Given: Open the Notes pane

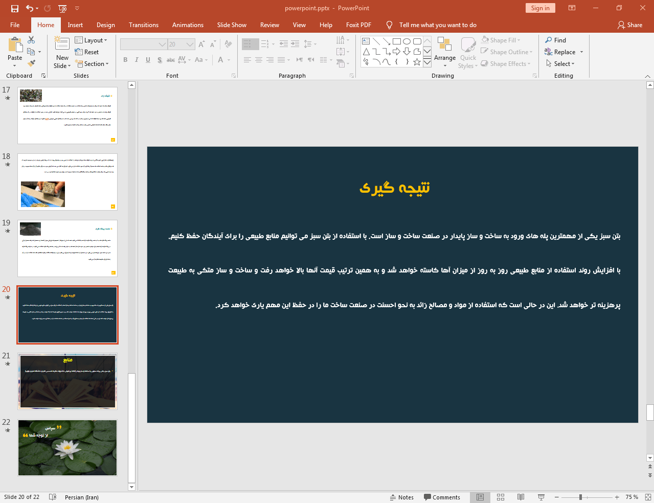Looking at the screenshot, I should [402, 497].
